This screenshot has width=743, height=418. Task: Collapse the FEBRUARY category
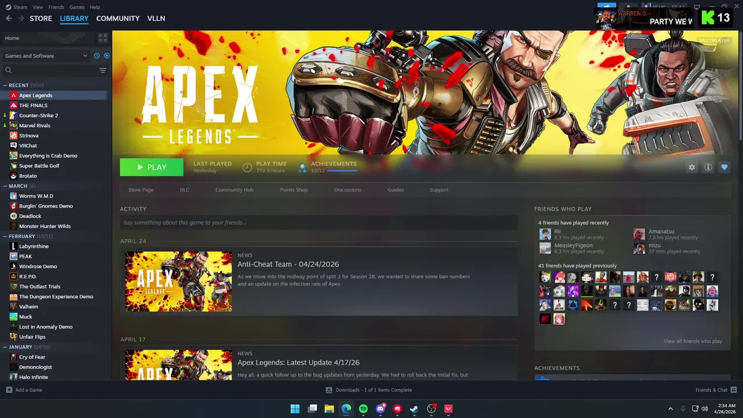5,236
